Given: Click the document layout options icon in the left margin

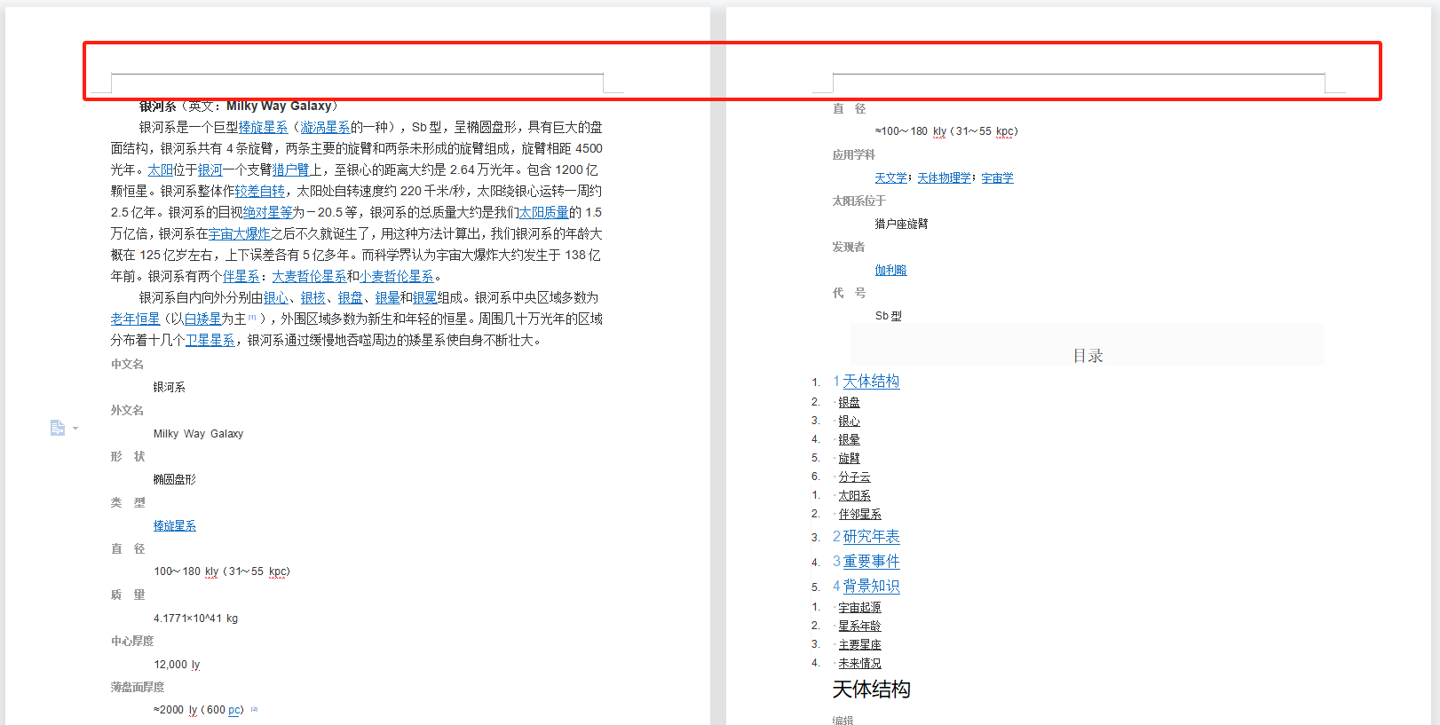Looking at the screenshot, I should [58, 429].
